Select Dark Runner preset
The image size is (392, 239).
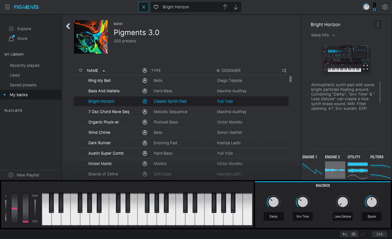tap(181, 143)
